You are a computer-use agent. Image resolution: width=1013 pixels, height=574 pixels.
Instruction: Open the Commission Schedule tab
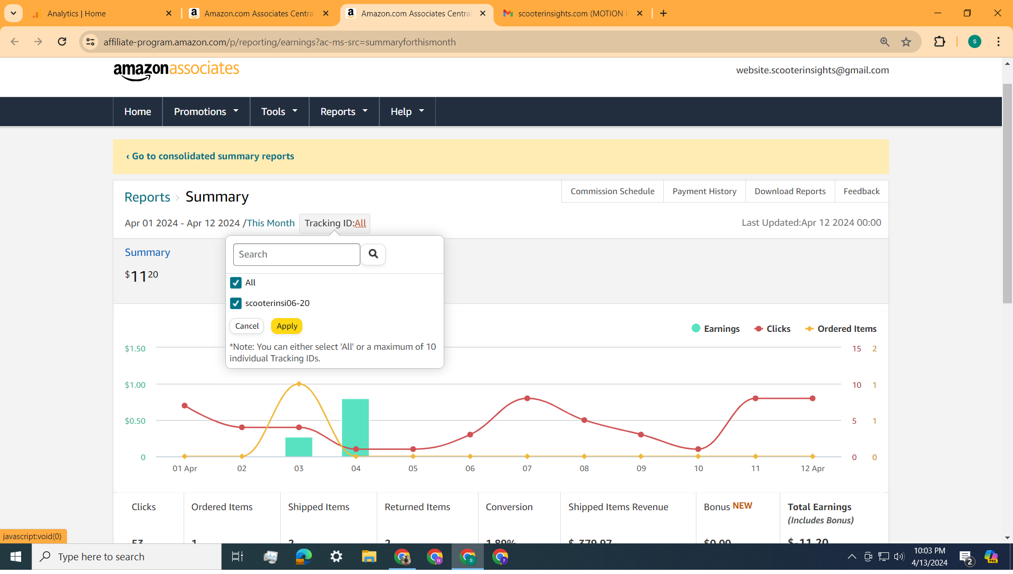(x=612, y=192)
